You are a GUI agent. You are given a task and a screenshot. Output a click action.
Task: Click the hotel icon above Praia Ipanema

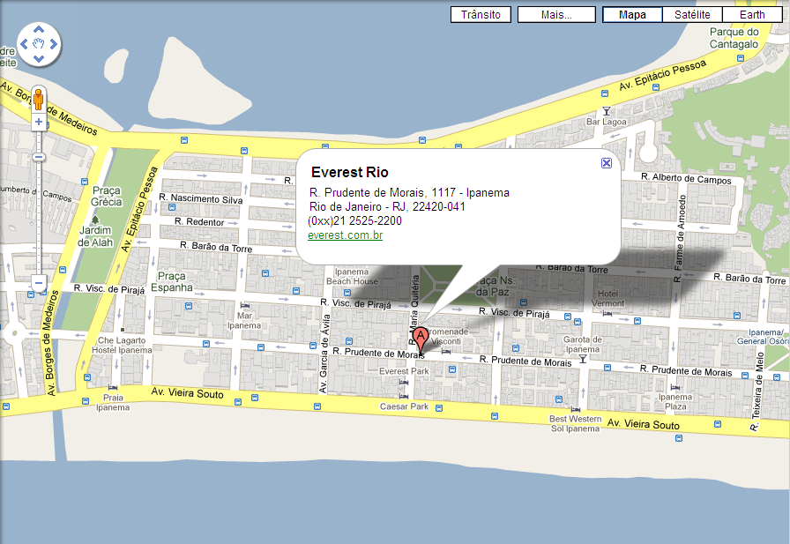[113, 388]
